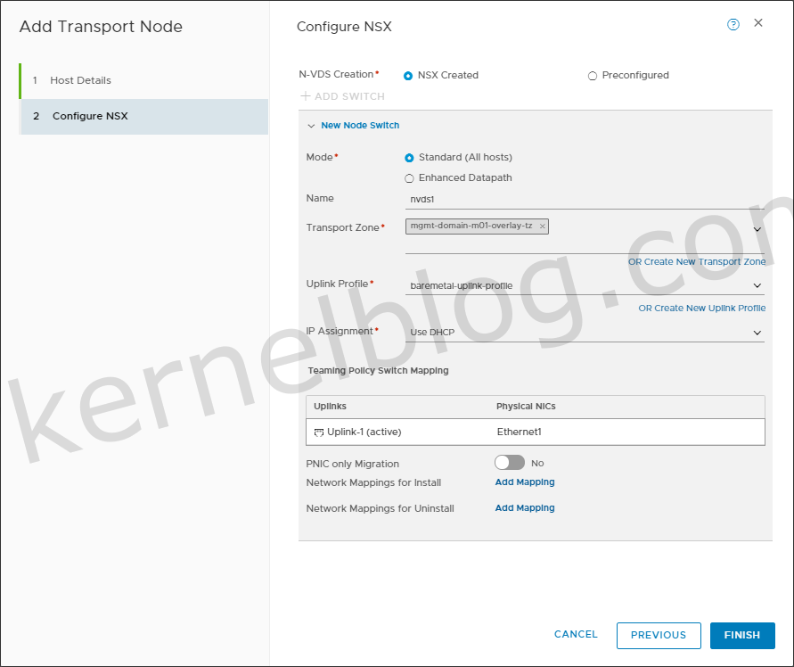Select Configure NSX step
Screen dimensions: 794x667
pyautogui.click(x=89, y=116)
